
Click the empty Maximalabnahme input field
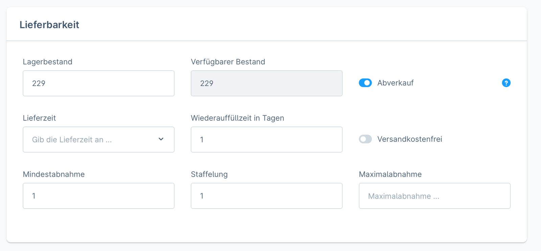434,196
